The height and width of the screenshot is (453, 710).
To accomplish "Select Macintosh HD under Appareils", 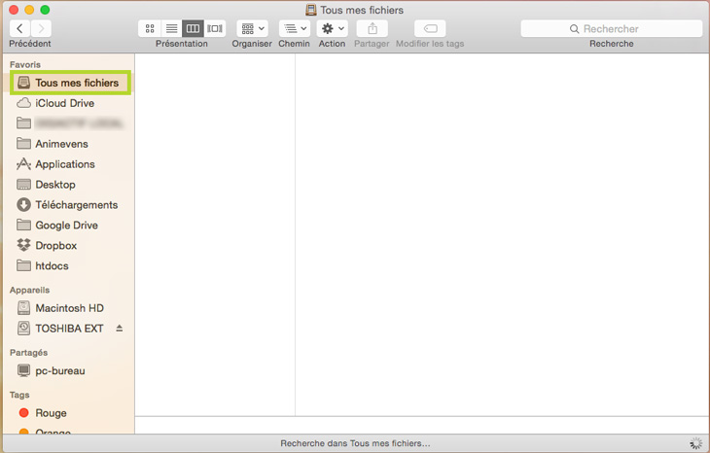I will 69,308.
